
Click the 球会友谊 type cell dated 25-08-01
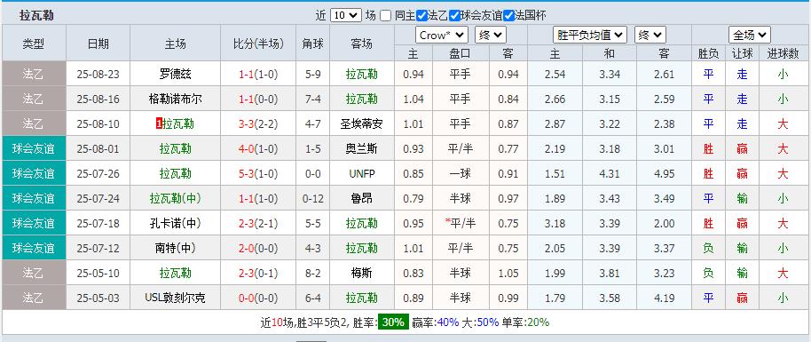pos(34,148)
